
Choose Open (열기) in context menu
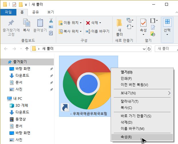pos(142,72)
